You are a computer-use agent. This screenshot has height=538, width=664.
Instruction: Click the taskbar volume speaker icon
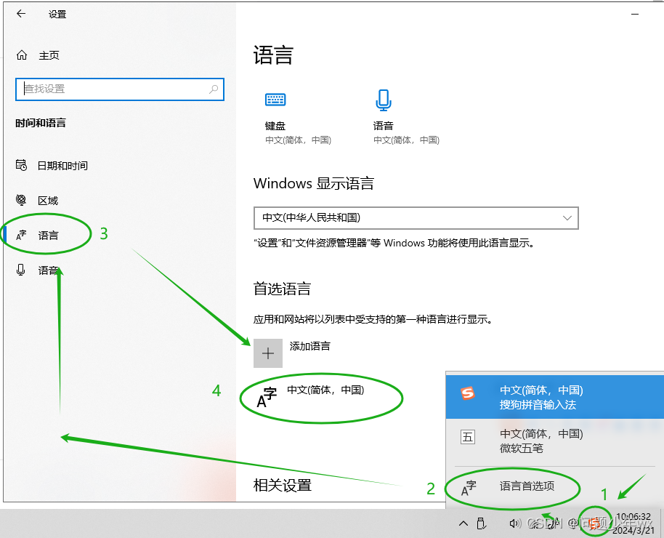[x=514, y=523]
